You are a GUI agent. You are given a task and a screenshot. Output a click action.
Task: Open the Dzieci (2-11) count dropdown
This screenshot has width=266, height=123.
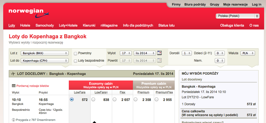tap(220, 53)
